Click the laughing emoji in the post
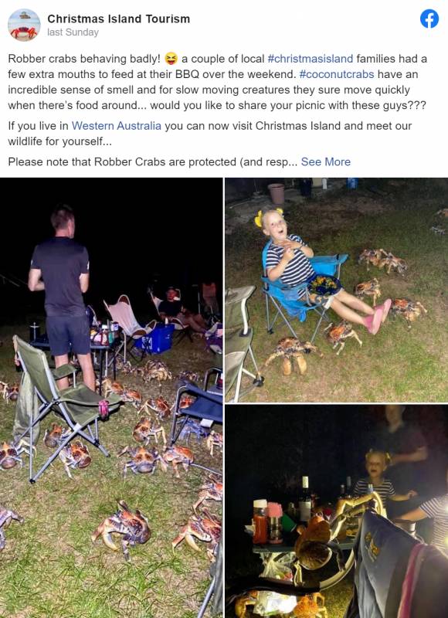Screen dimensions: 448x618 [171, 59]
